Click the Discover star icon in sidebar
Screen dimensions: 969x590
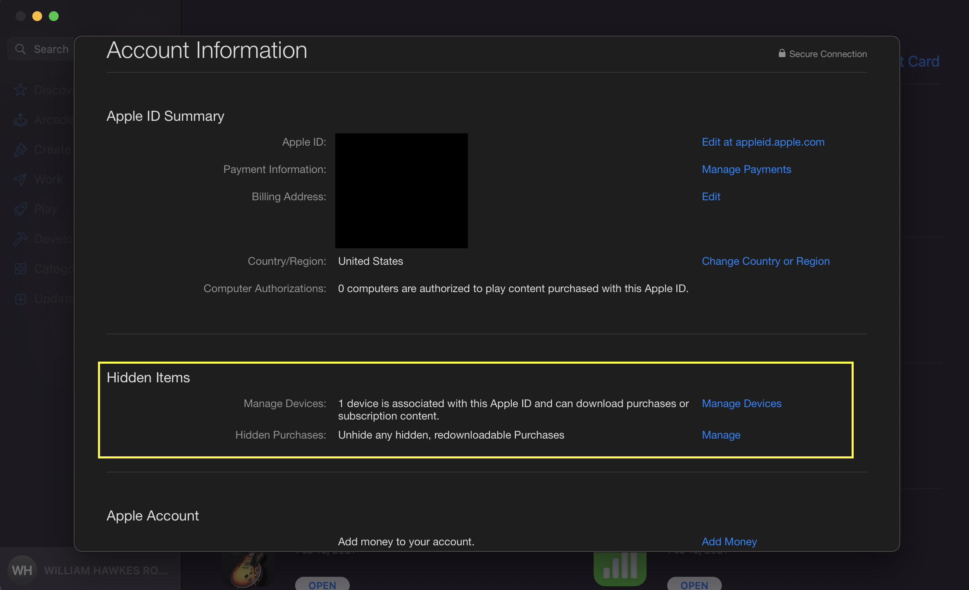pos(20,90)
